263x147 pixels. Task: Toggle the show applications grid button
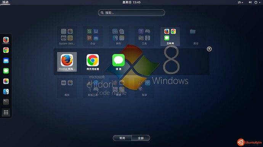[6, 112]
